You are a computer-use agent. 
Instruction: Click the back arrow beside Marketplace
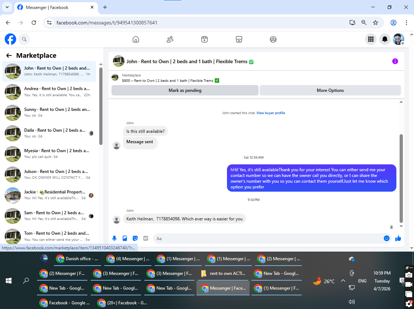coord(9,55)
